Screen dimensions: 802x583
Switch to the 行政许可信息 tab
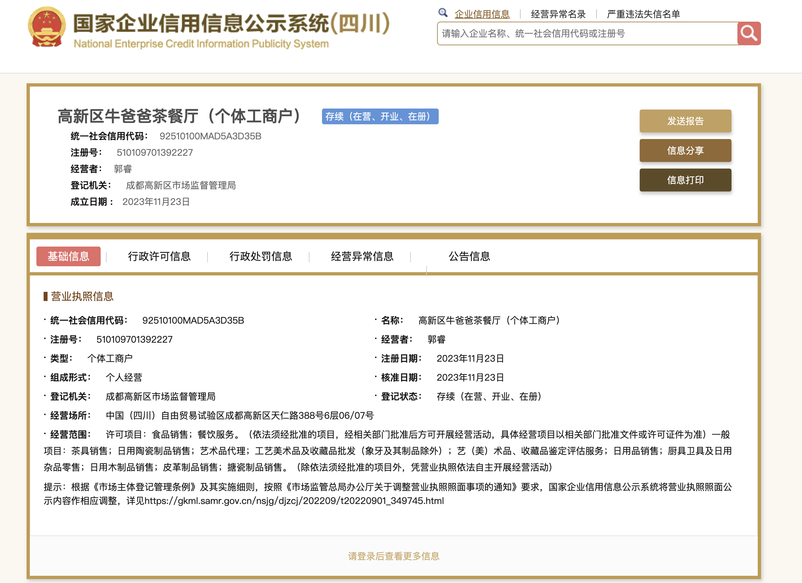[159, 256]
